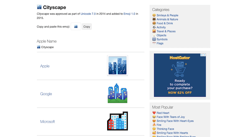Open the Emoji 1.0 link
Viewport: 247px width, 137px height.
[x=129, y=14]
